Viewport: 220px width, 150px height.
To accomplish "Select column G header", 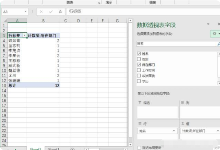I will (117, 21).
